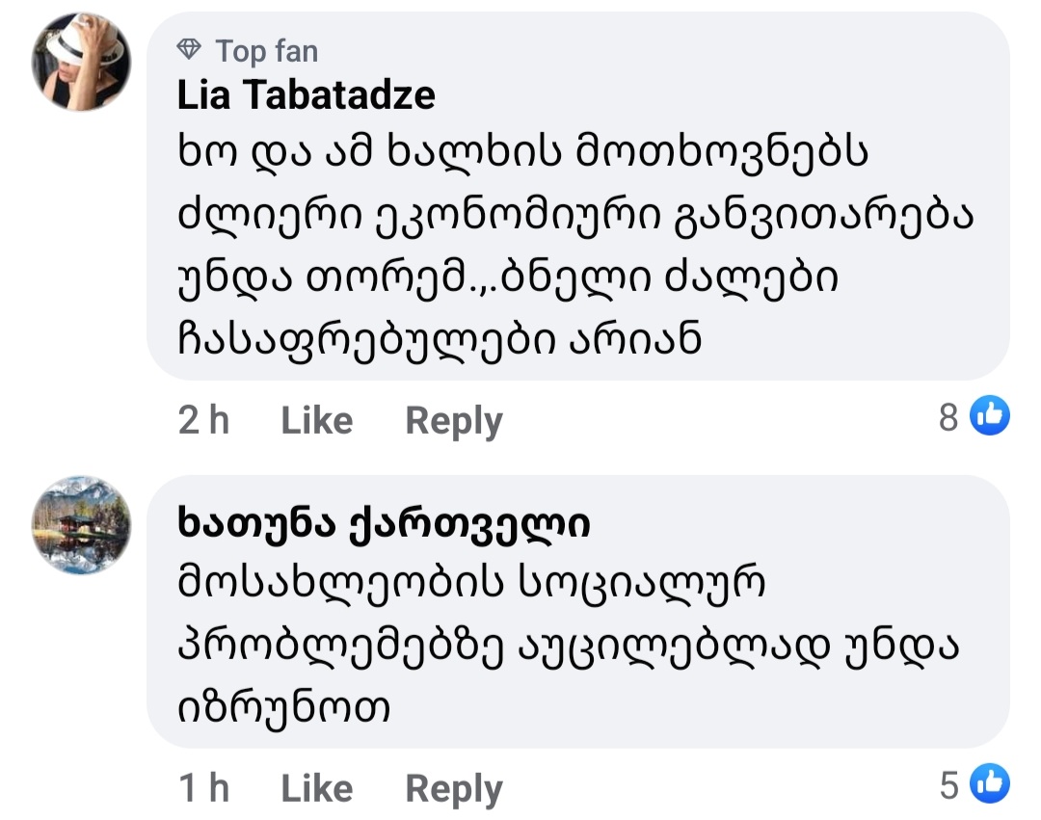Reply to ხათუნა ქართველი's comment

[x=453, y=788]
